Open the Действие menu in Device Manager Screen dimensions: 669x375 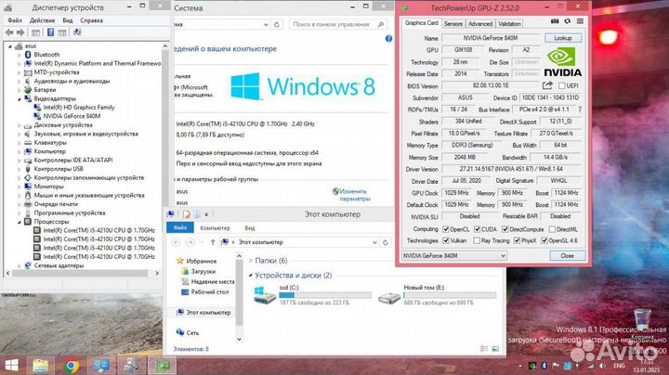point(42,20)
